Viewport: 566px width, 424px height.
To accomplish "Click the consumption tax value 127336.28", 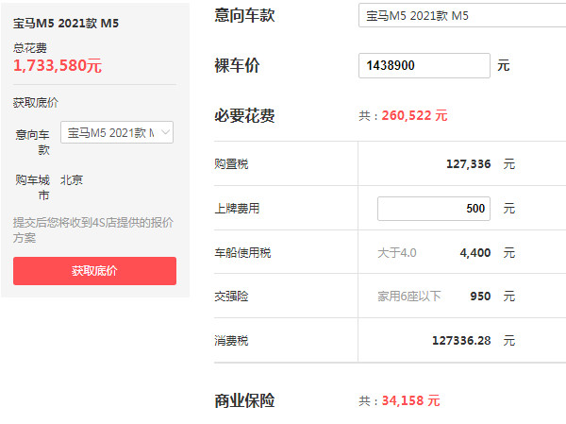I will click(x=461, y=341).
